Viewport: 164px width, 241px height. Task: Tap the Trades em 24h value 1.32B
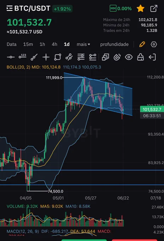[152, 30]
